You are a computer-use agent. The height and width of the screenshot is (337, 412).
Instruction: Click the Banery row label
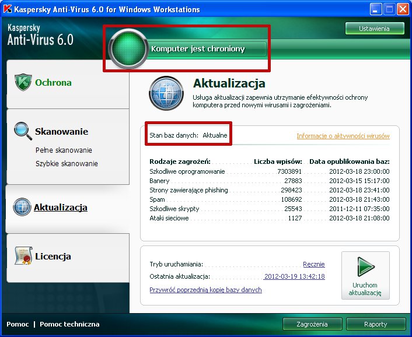click(159, 181)
